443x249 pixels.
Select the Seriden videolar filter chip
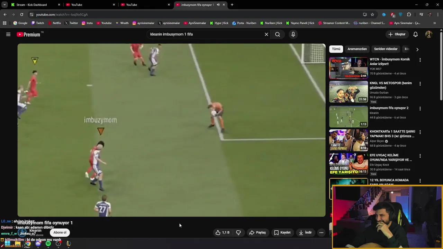[x=386, y=49]
